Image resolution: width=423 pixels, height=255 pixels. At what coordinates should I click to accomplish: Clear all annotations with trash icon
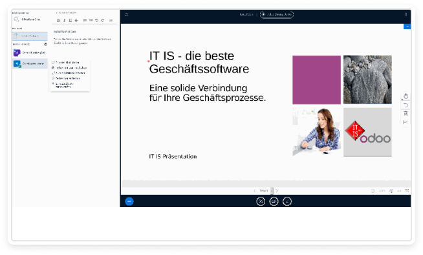click(406, 114)
